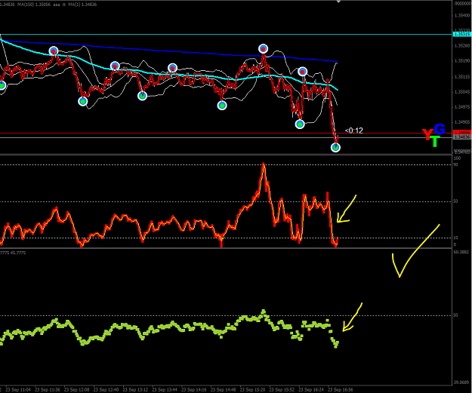This screenshot has width=472, height=393.
Task: Click the 1.35260 price scale value
Action: point(462,46)
